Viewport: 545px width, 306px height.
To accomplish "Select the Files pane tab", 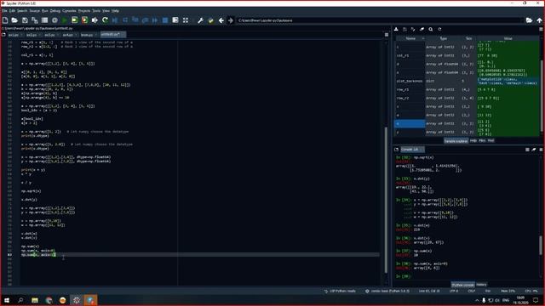I will pos(482,140).
